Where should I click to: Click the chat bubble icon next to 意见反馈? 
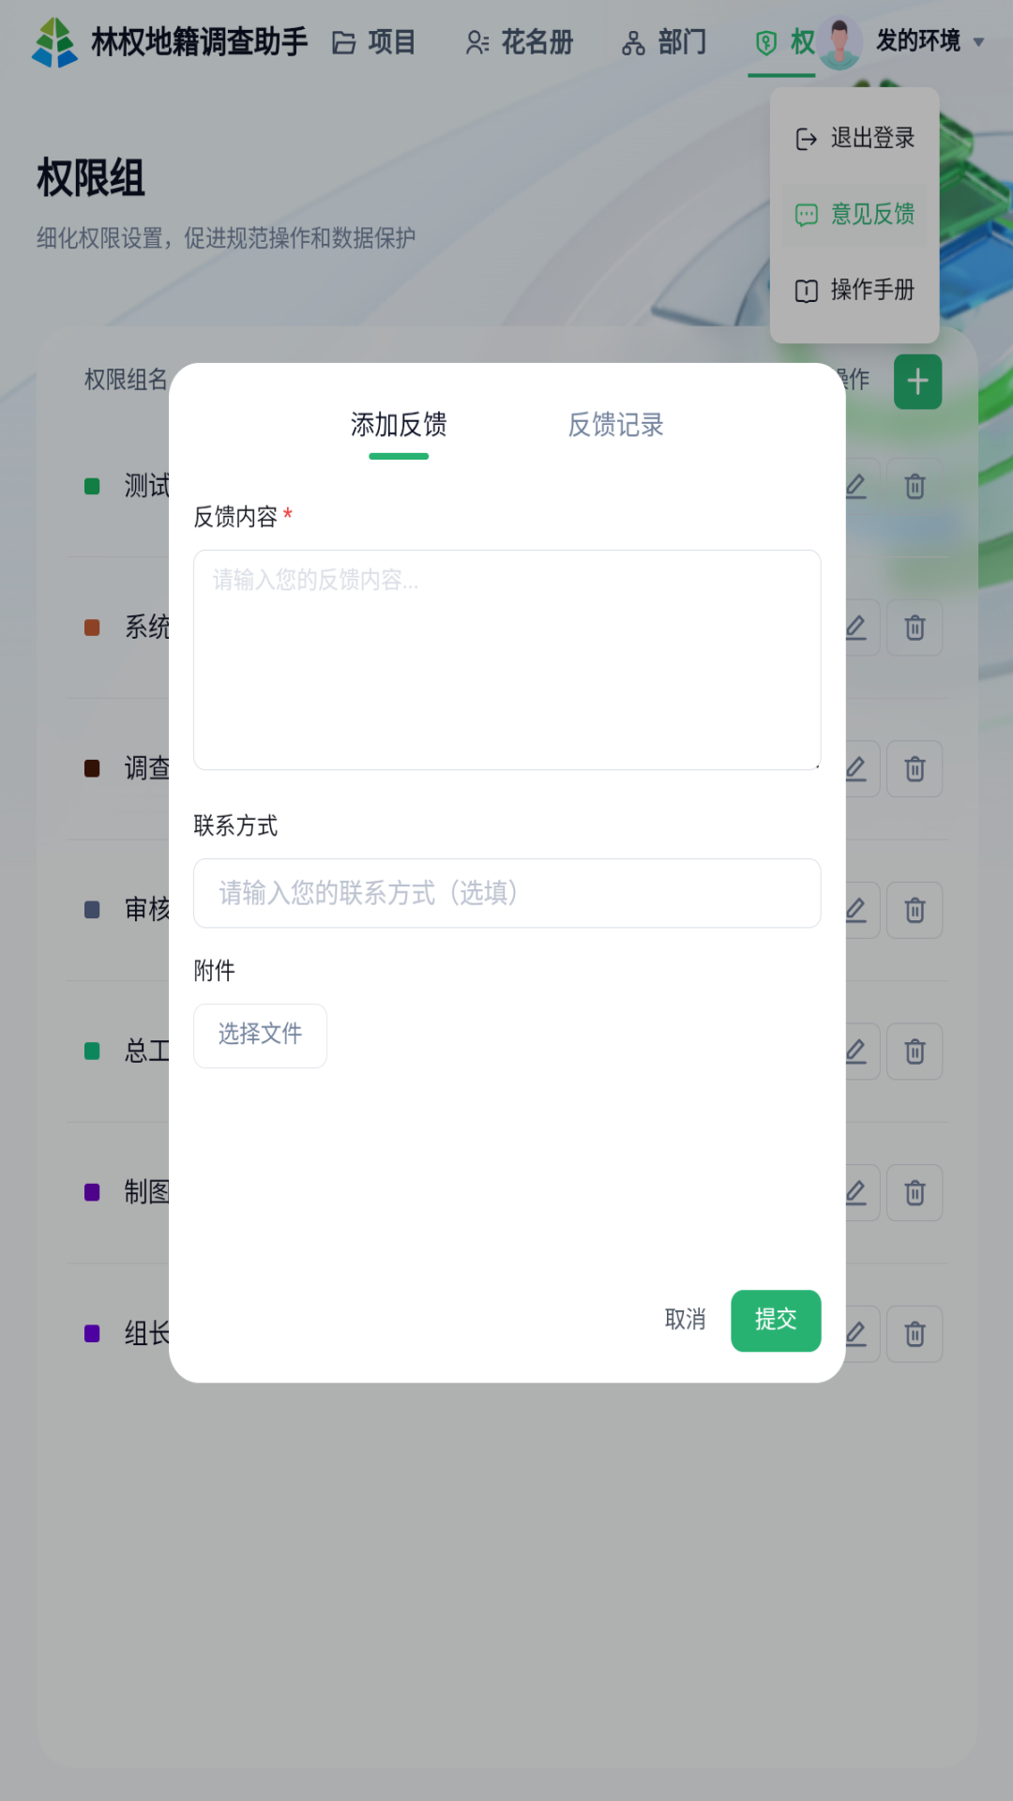point(805,214)
